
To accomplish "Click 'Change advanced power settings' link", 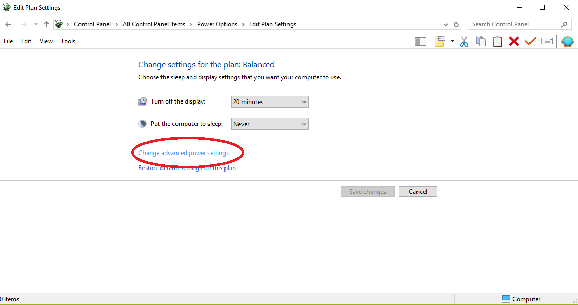I will point(183,153).
